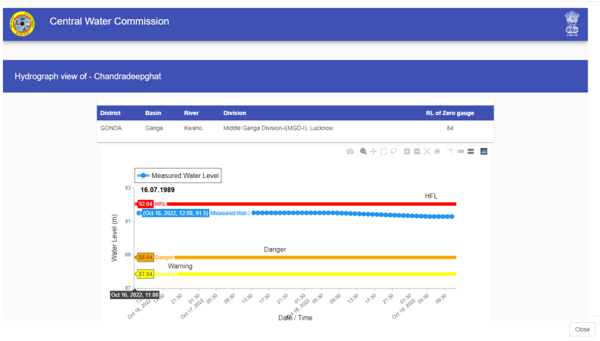Image resolution: width=600 pixels, height=341 pixels.
Task: Click the Zoom In plus icon
Action: [x=407, y=151]
